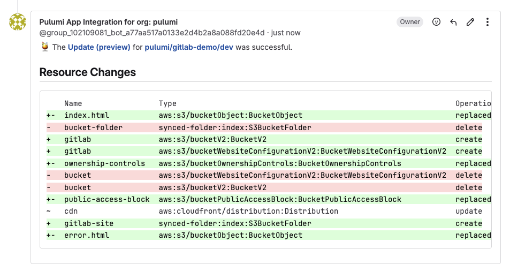Open the Update (preview) link

pos(99,47)
